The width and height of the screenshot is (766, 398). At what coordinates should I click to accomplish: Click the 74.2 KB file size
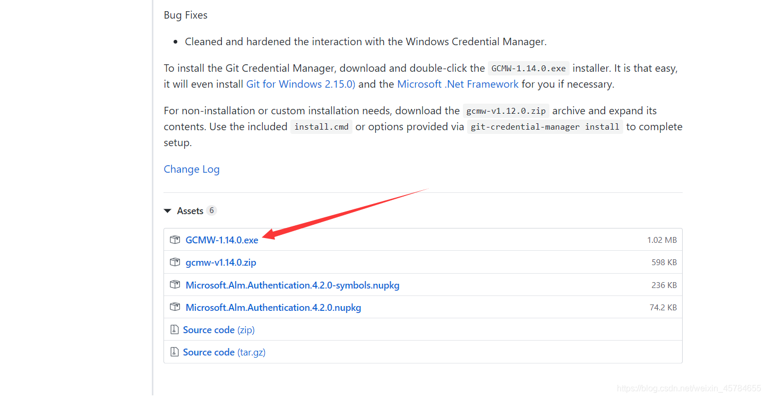(x=663, y=307)
